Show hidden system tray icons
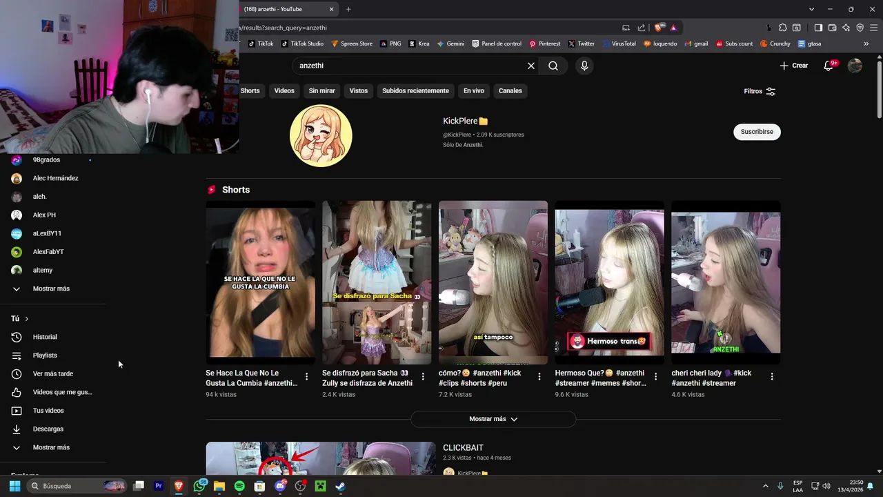Viewport: 883px width, 497px height. tap(765, 486)
